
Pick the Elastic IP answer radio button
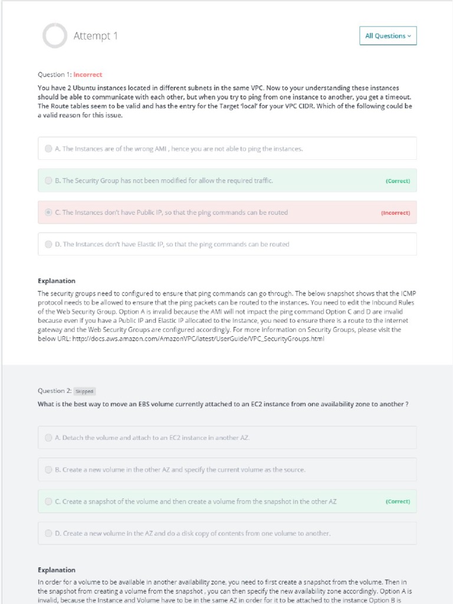tap(48, 244)
